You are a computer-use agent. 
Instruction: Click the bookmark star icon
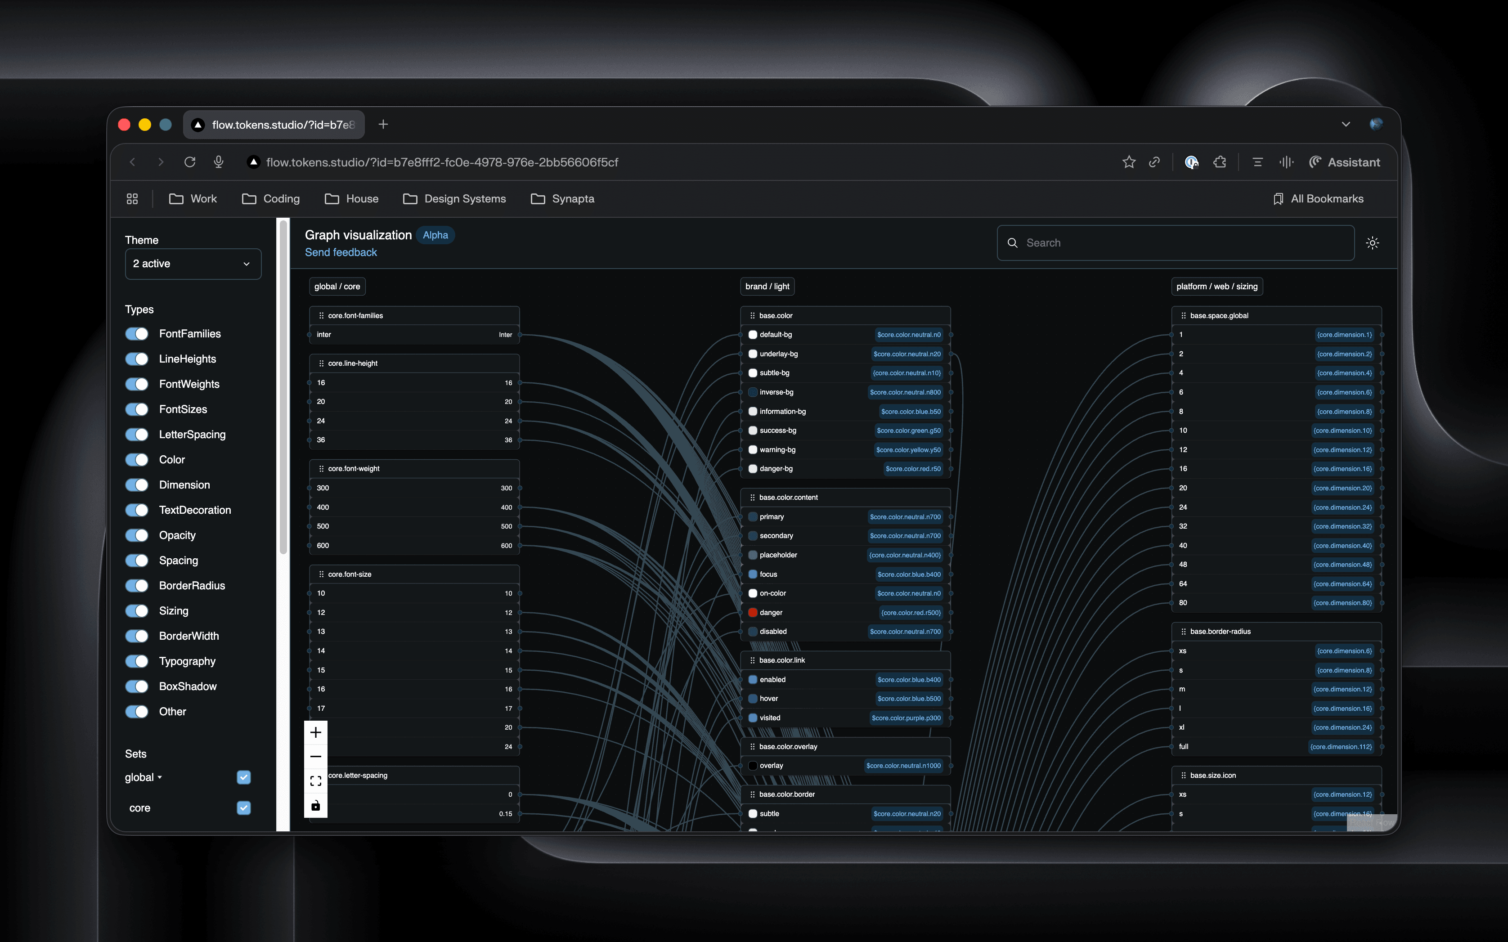tap(1129, 162)
